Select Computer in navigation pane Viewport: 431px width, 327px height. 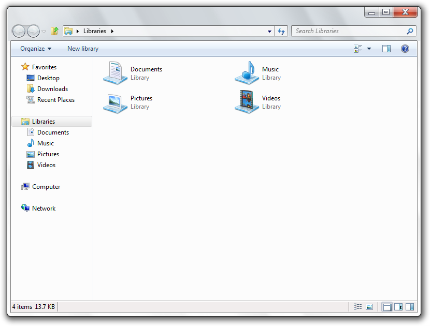[x=46, y=187]
